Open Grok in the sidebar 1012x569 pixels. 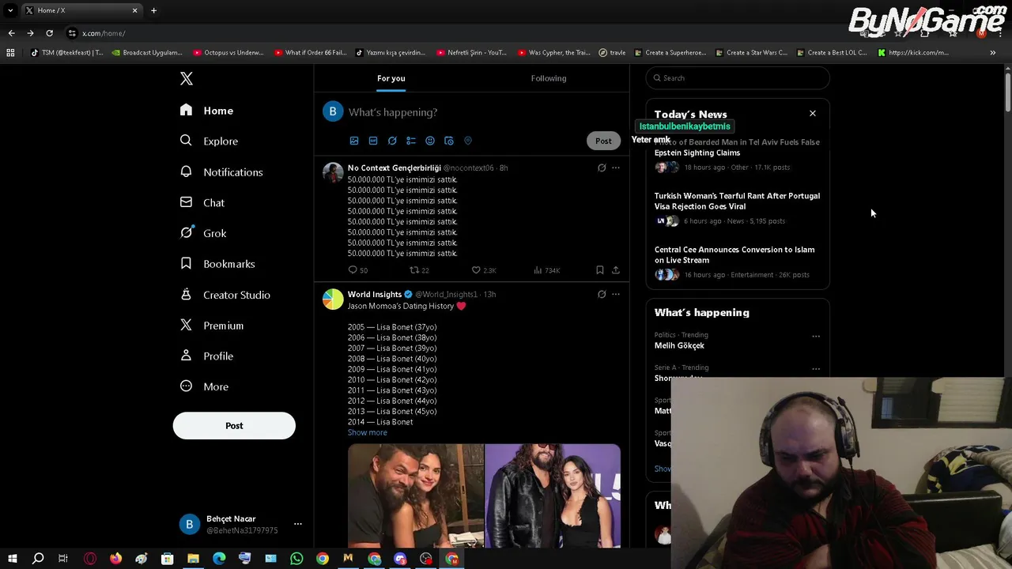point(203,233)
